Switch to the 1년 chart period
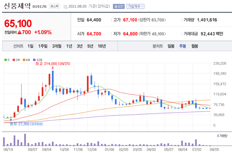The height and width of the screenshot is (153, 232). click(69, 46)
